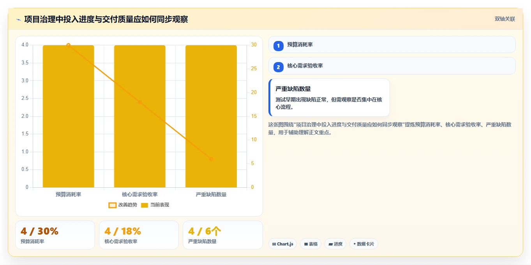The image size is (531, 265).
Task: Select step 1 预算消耗率 item
Action: tap(392, 44)
